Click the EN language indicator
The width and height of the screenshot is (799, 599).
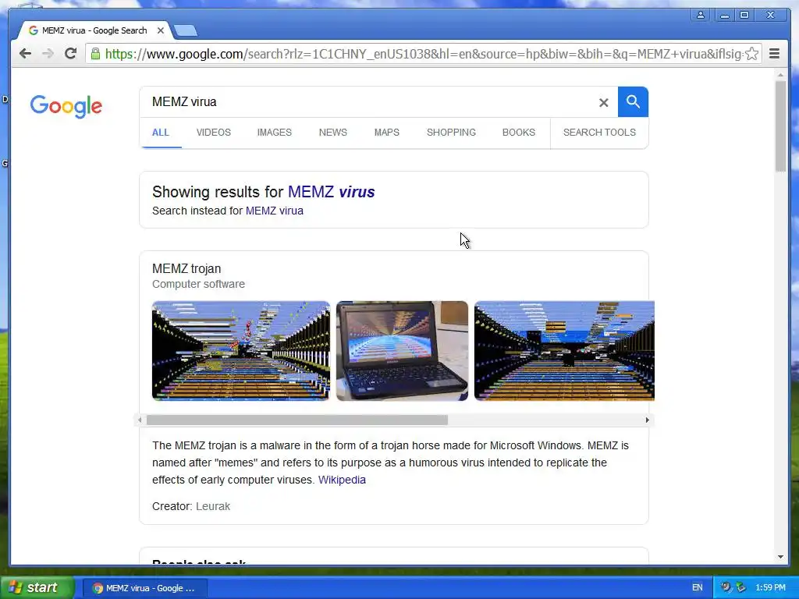[697, 588]
